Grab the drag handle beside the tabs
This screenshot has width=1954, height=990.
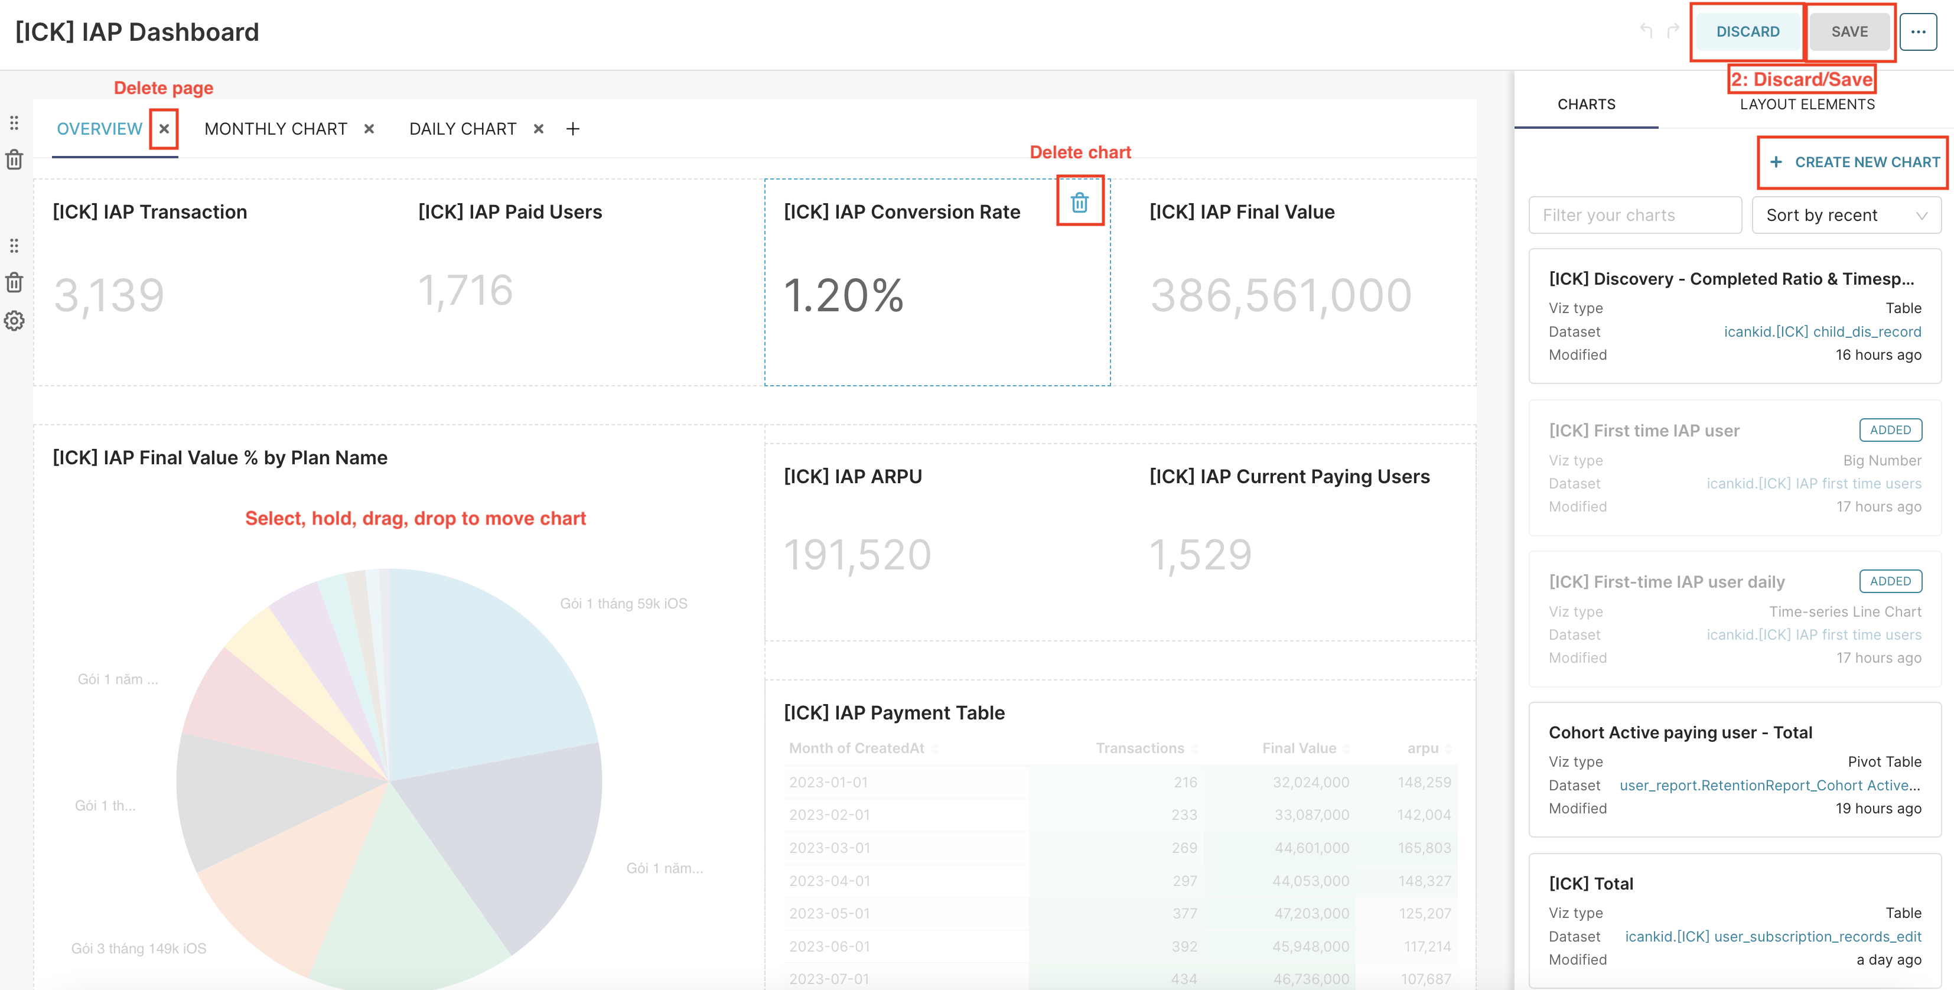tap(14, 123)
